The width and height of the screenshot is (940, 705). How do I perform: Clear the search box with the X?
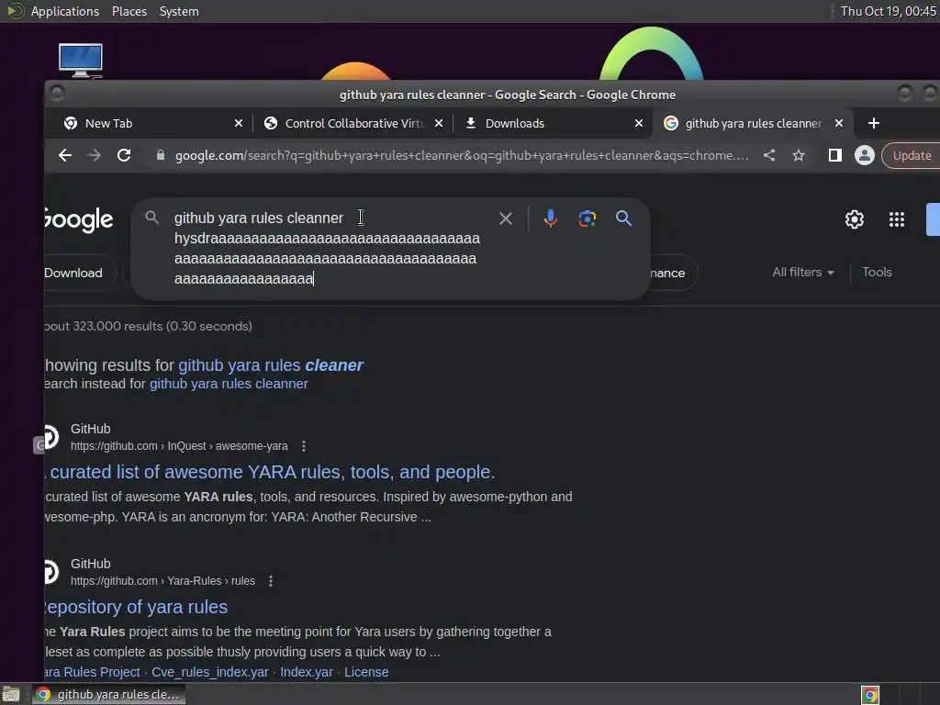point(506,218)
